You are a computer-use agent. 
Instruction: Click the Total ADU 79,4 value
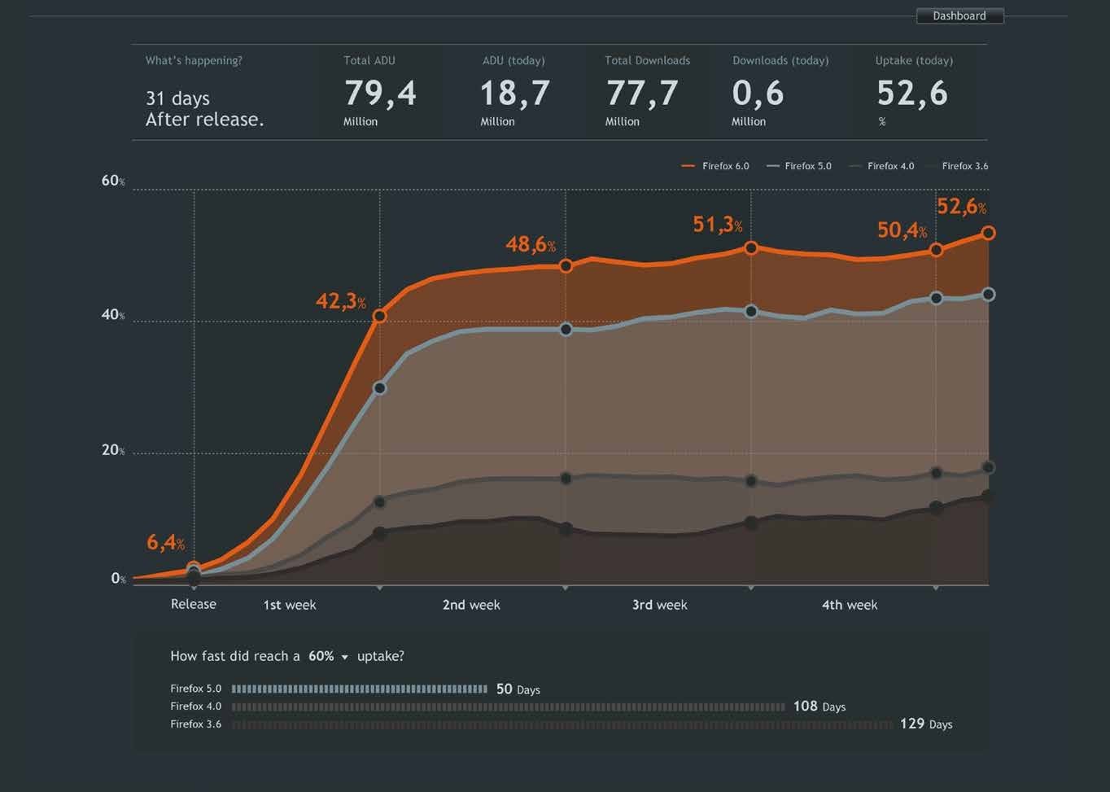tap(380, 93)
